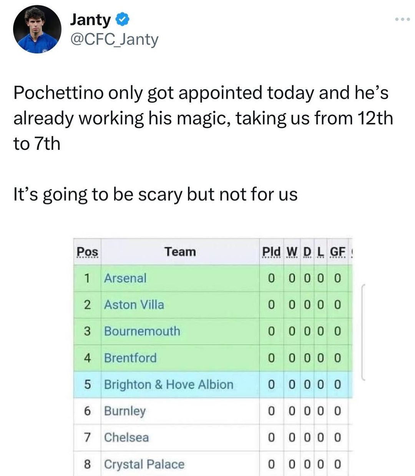Screen dimensions: 415x476
Task: Open the league table image
Action: pos(213,357)
